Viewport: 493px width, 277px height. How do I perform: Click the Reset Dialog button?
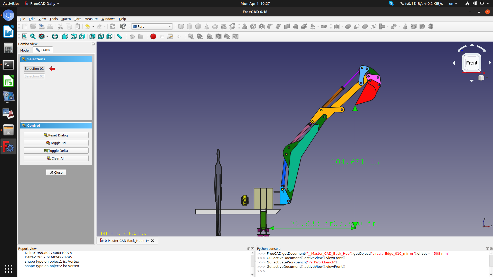(x=56, y=135)
